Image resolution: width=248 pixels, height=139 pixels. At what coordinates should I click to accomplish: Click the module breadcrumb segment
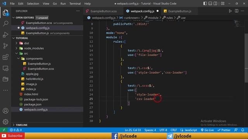(x=151, y=18)
